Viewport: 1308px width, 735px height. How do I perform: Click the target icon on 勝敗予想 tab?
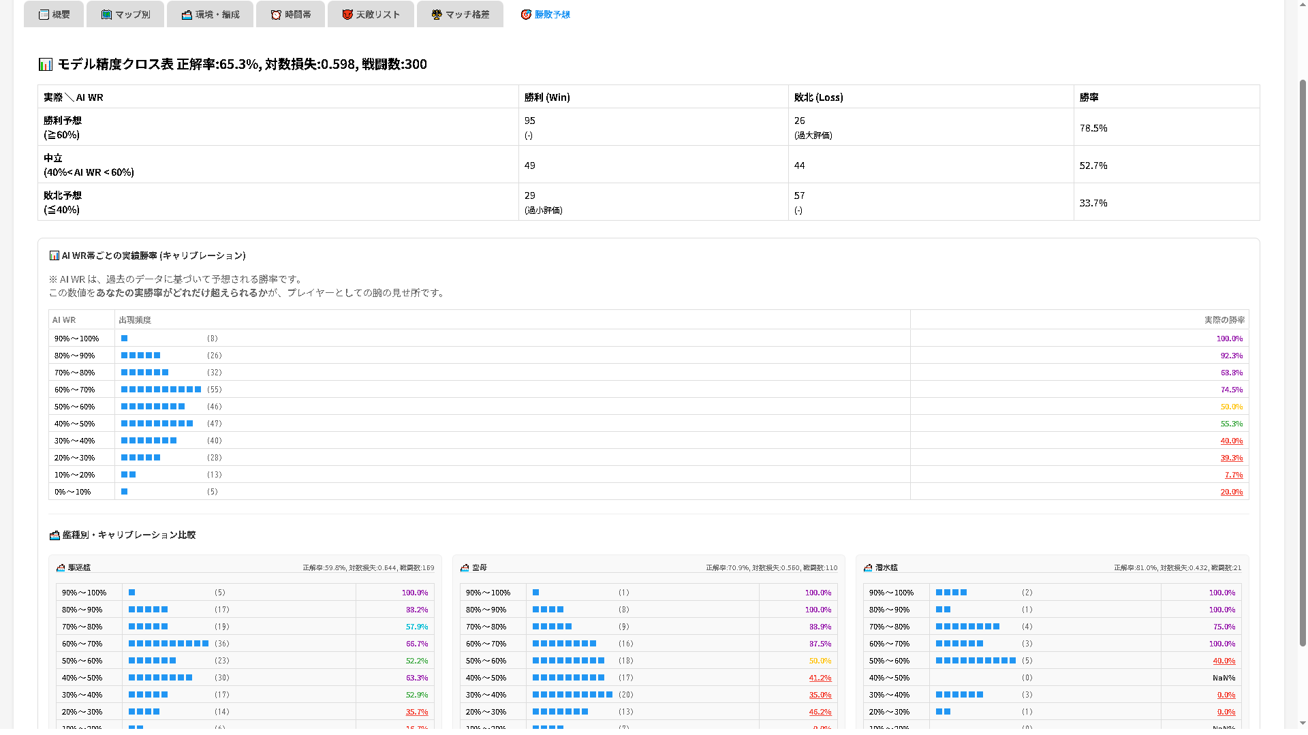[x=526, y=14]
